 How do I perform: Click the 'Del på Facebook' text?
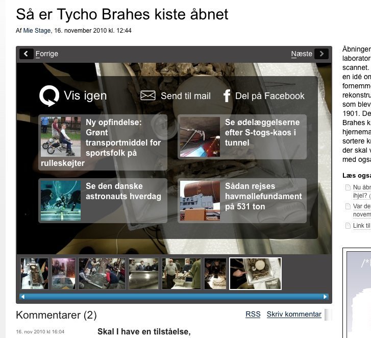coord(270,96)
